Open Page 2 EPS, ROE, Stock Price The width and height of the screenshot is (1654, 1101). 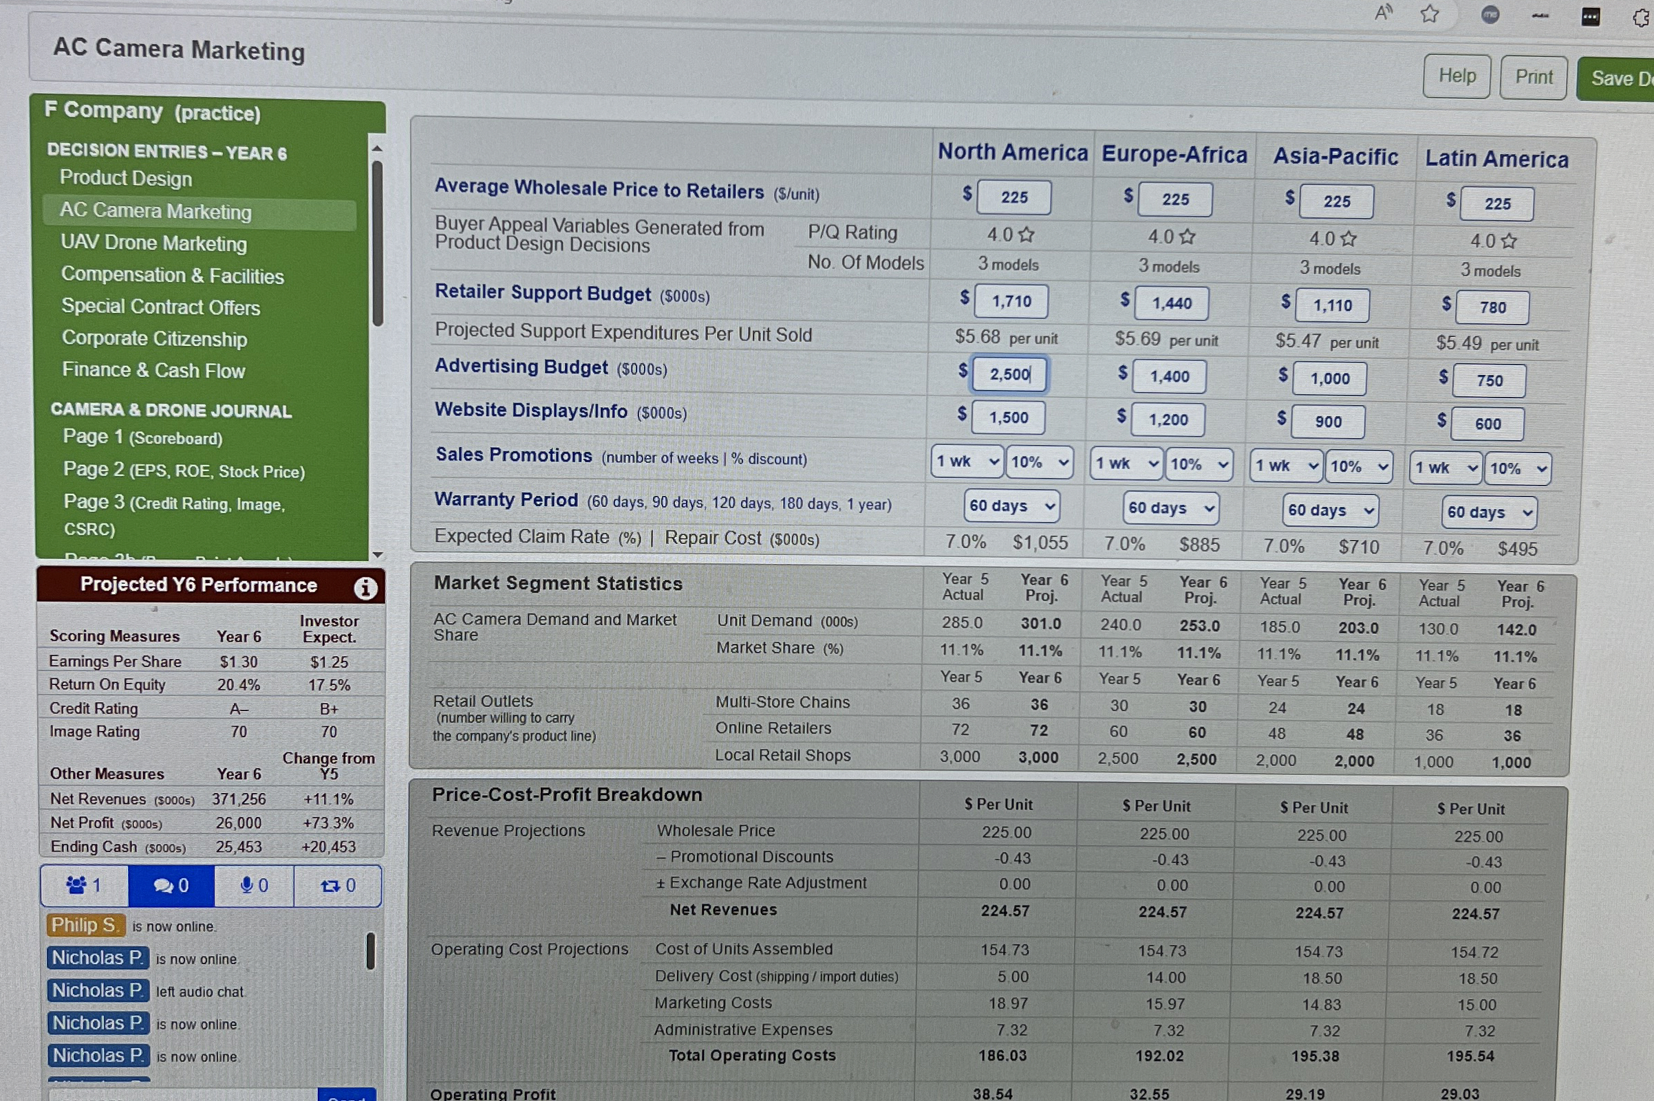coord(183,470)
